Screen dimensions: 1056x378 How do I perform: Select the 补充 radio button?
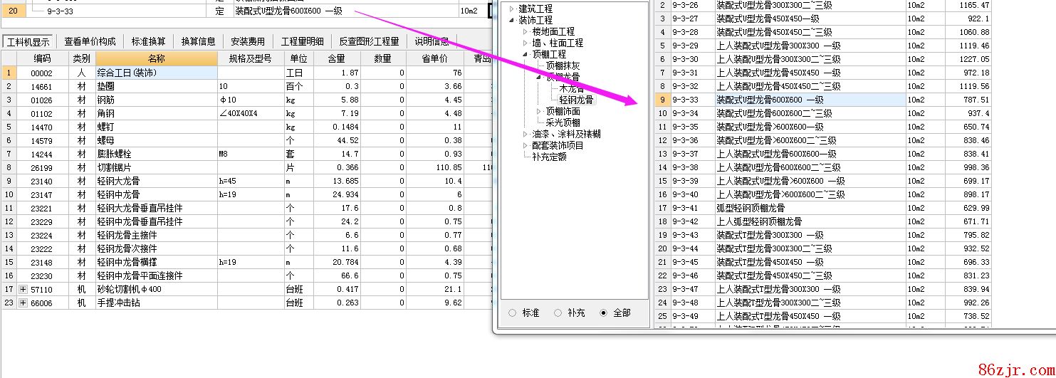(x=558, y=313)
